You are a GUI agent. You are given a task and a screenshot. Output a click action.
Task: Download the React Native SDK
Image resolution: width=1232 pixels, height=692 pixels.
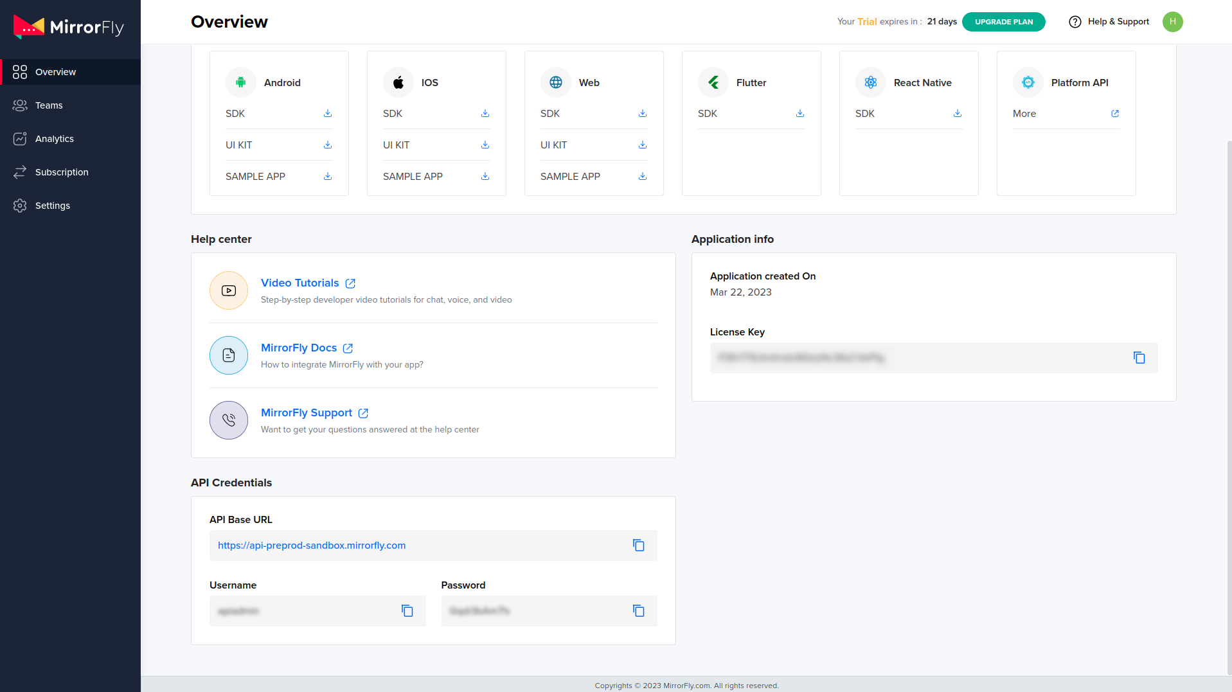pos(958,114)
